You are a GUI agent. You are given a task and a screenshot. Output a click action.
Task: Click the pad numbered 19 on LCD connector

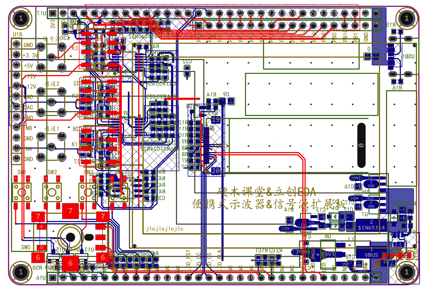216,120
